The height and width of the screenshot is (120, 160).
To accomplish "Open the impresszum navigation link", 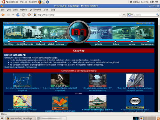I will pos(147,44).
